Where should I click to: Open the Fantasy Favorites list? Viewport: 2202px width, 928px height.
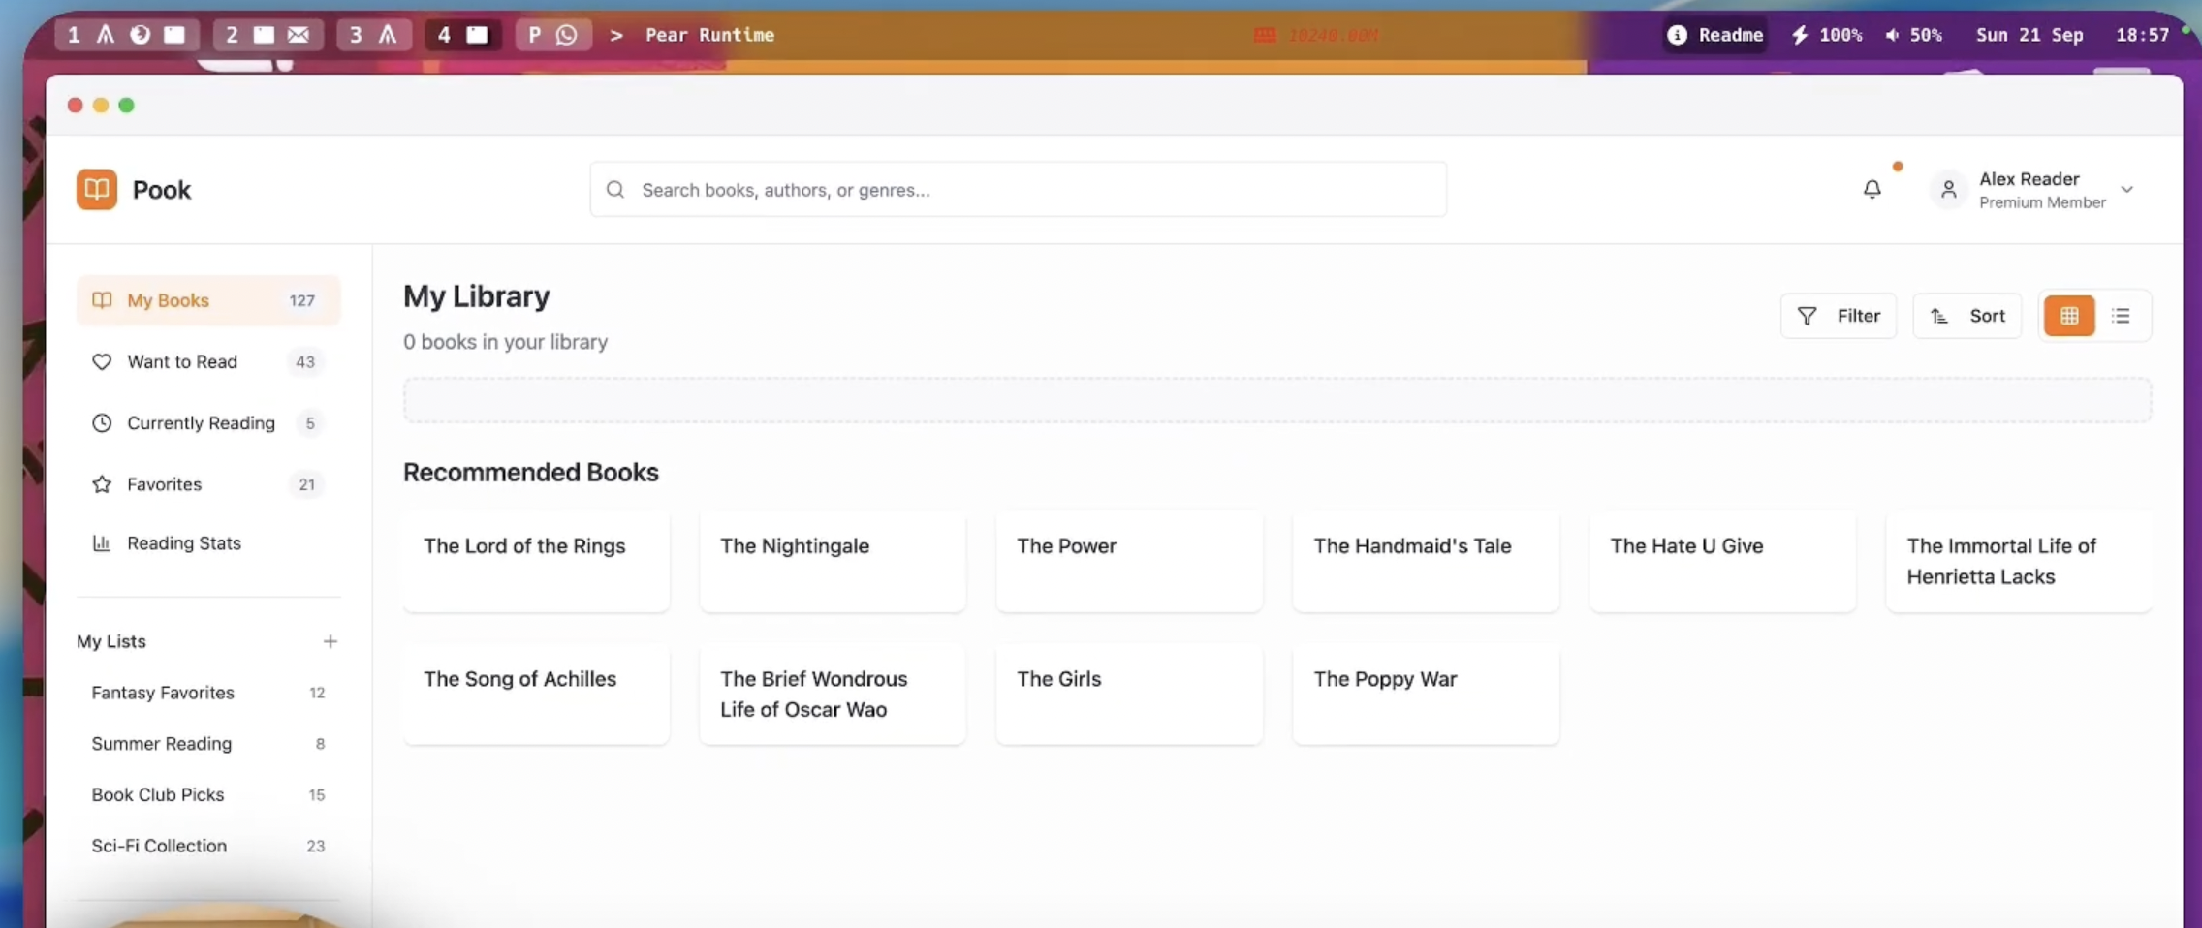click(163, 693)
